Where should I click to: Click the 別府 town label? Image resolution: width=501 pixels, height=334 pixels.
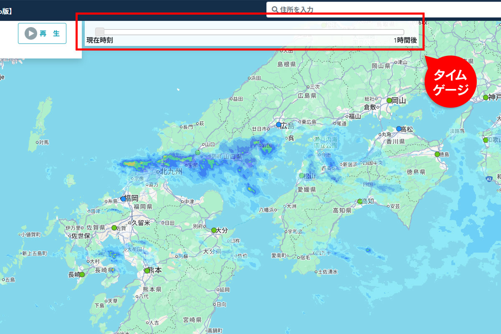(x=198, y=226)
